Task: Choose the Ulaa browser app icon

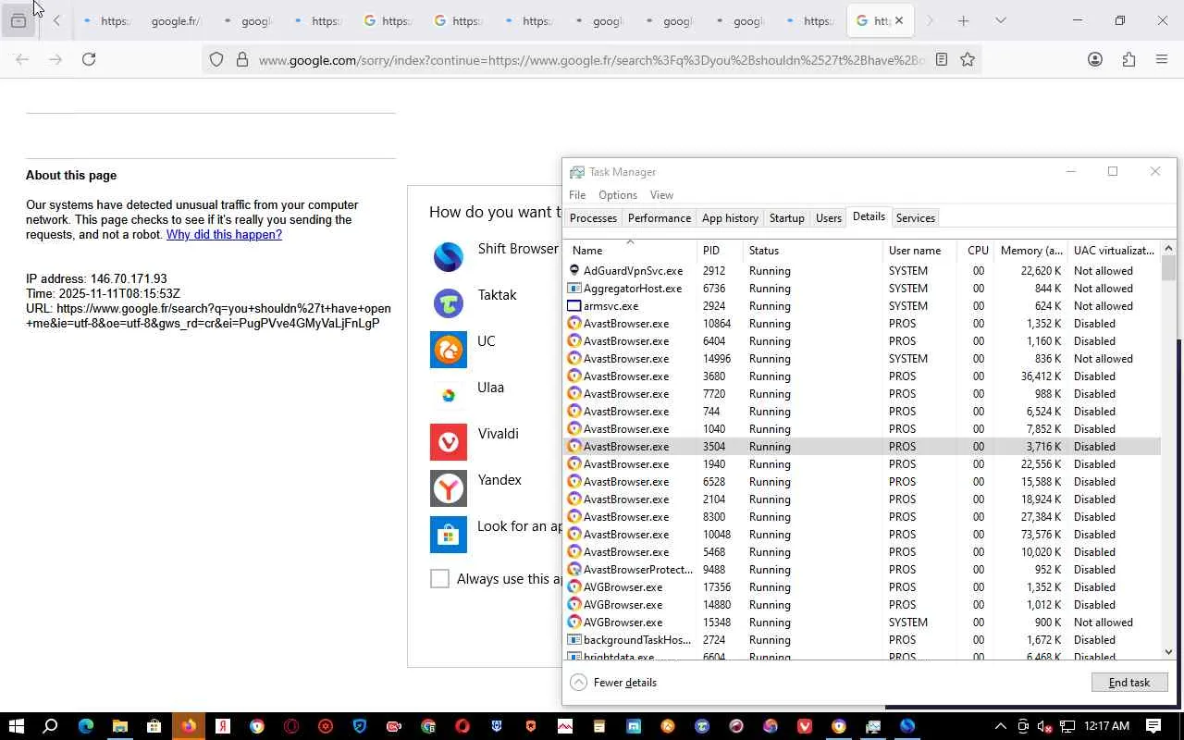Action: (449, 395)
